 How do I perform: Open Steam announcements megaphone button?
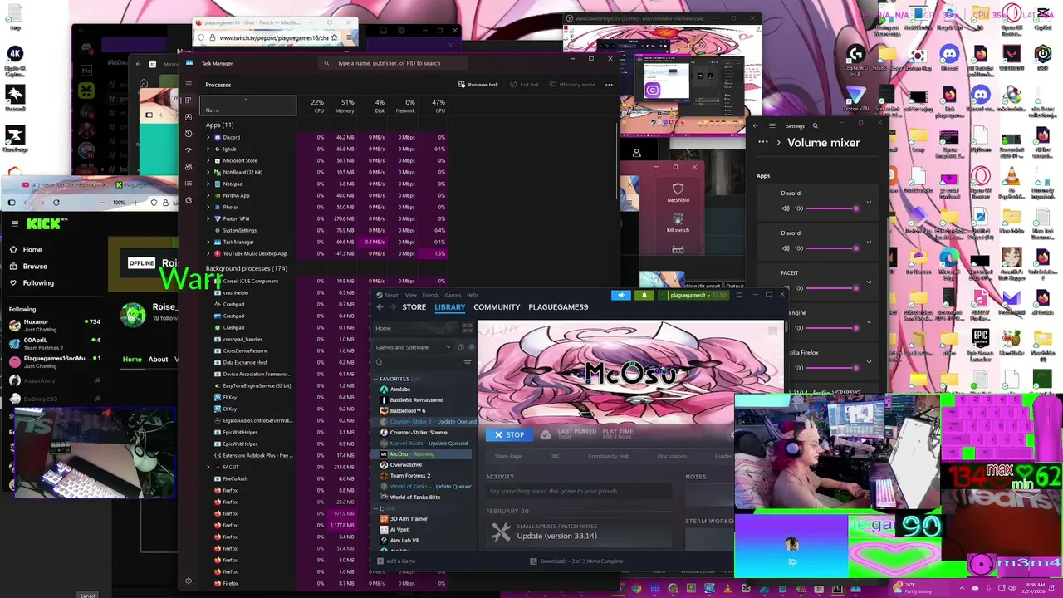[620, 295]
